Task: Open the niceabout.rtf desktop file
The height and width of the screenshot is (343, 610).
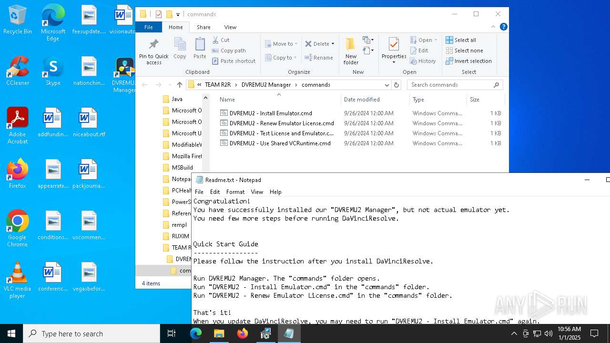Action: click(x=89, y=122)
